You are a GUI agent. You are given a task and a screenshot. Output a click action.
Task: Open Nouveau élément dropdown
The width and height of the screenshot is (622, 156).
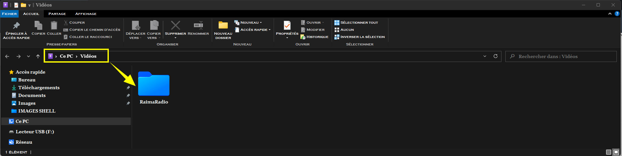[248, 22]
